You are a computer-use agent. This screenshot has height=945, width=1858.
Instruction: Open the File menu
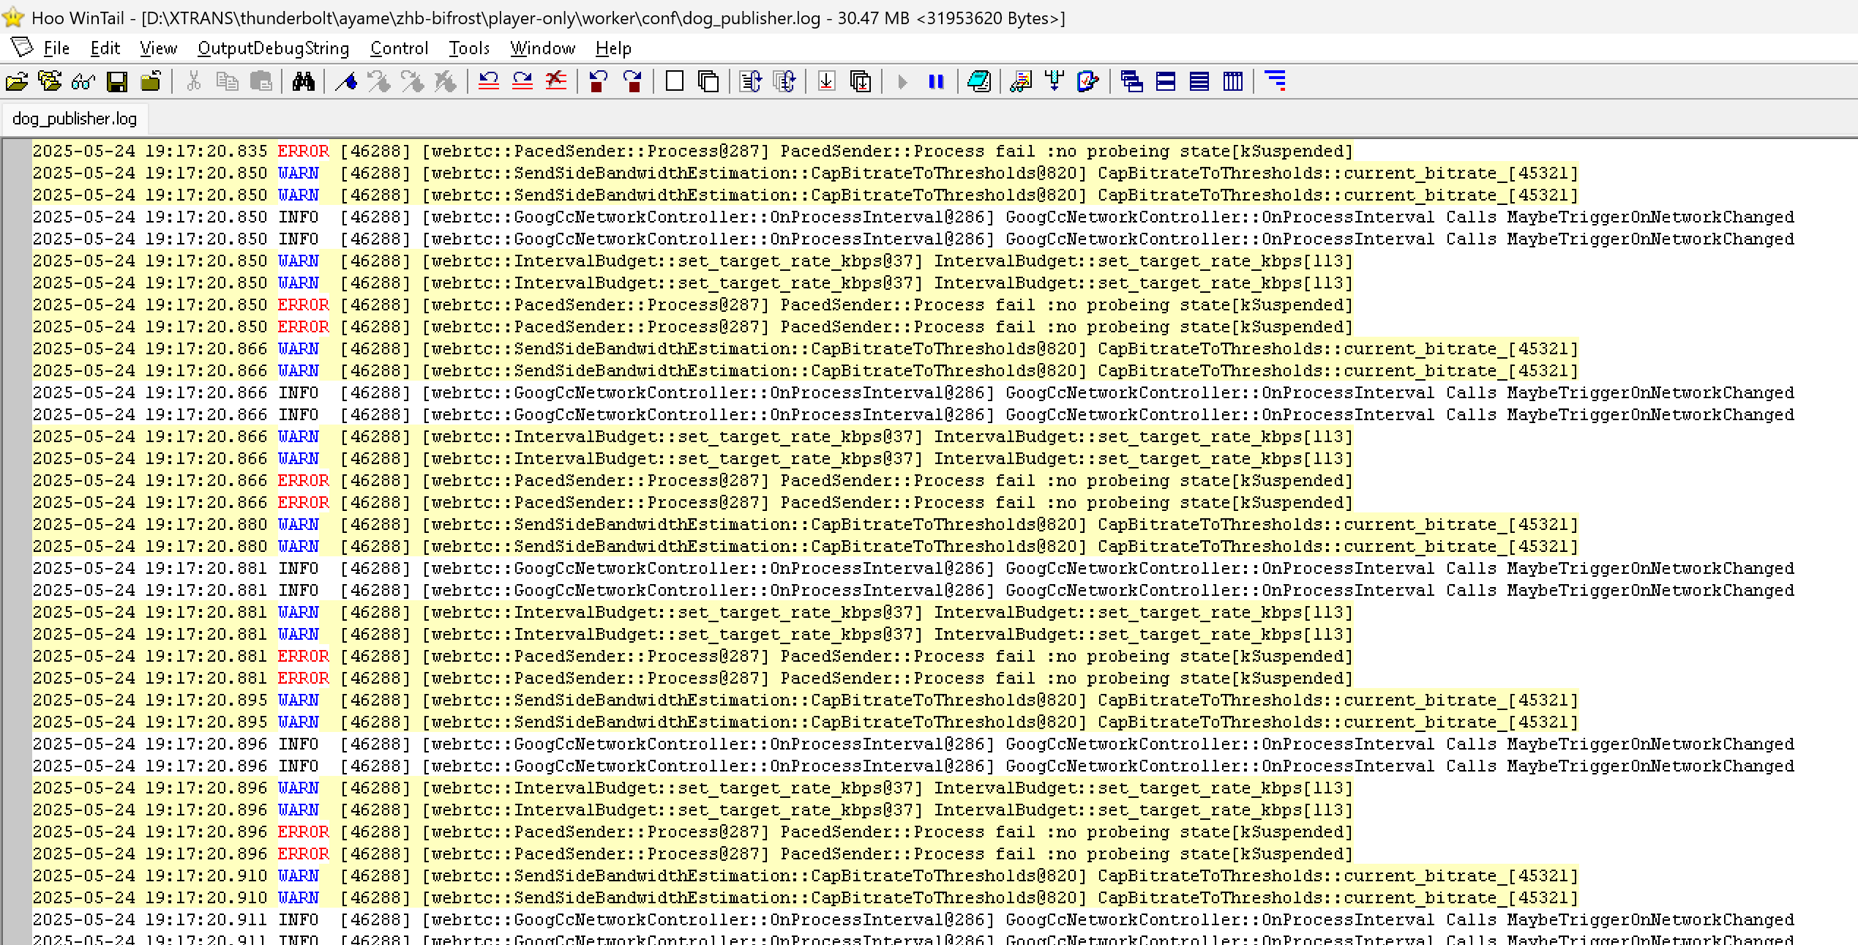56,48
